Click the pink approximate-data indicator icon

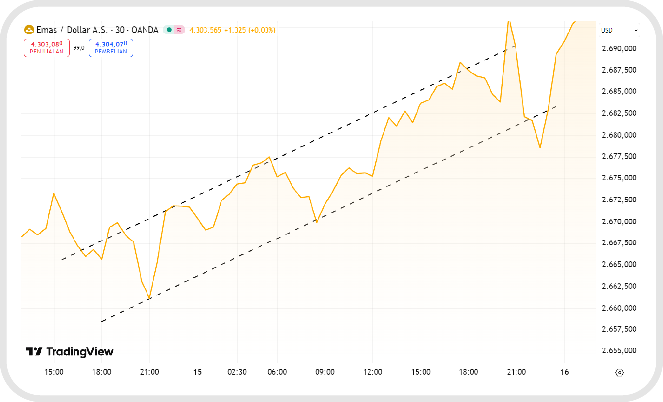pyautogui.click(x=179, y=30)
